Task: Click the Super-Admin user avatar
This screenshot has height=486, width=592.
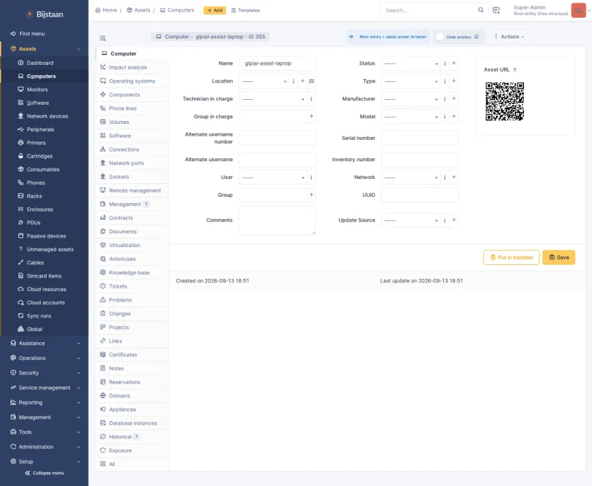Action: pyautogui.click(x=578, y=10)
